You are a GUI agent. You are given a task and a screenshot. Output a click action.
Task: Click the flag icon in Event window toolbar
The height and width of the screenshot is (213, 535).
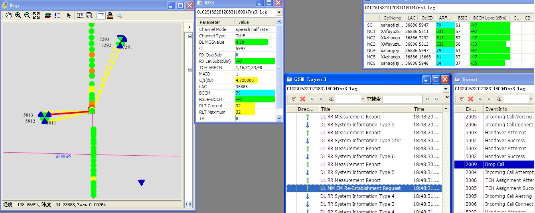click(461, 99)
